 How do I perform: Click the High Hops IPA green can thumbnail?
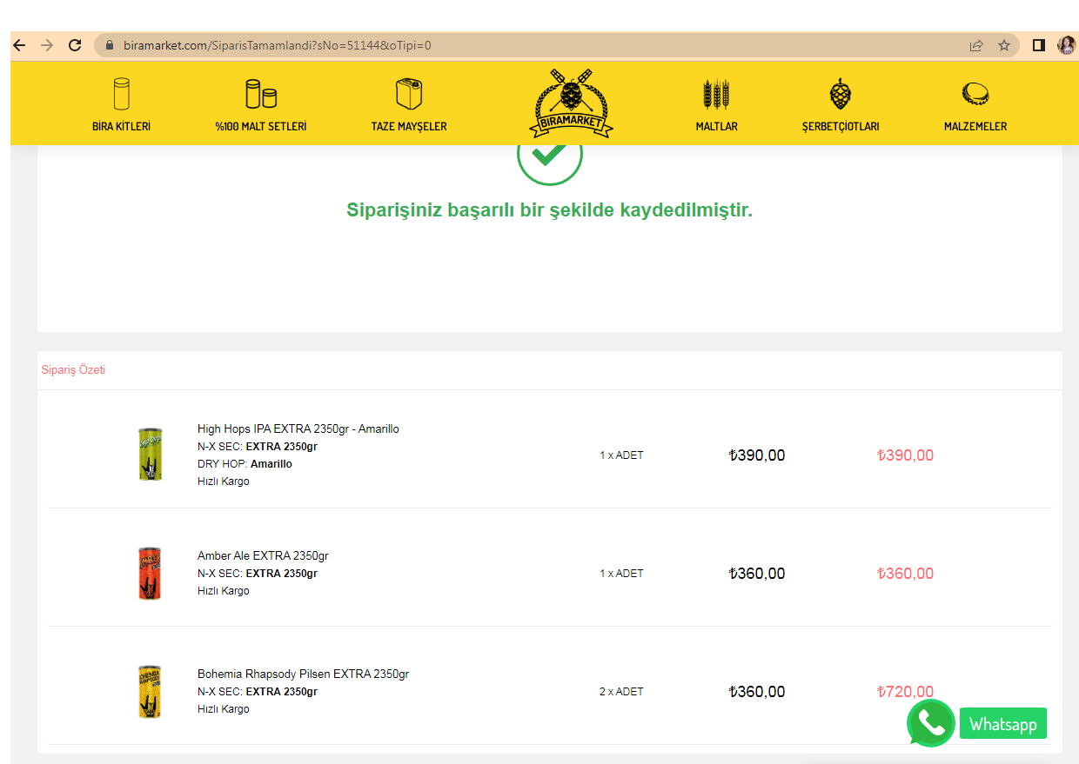pyautogui.click(x=151, y=454)
